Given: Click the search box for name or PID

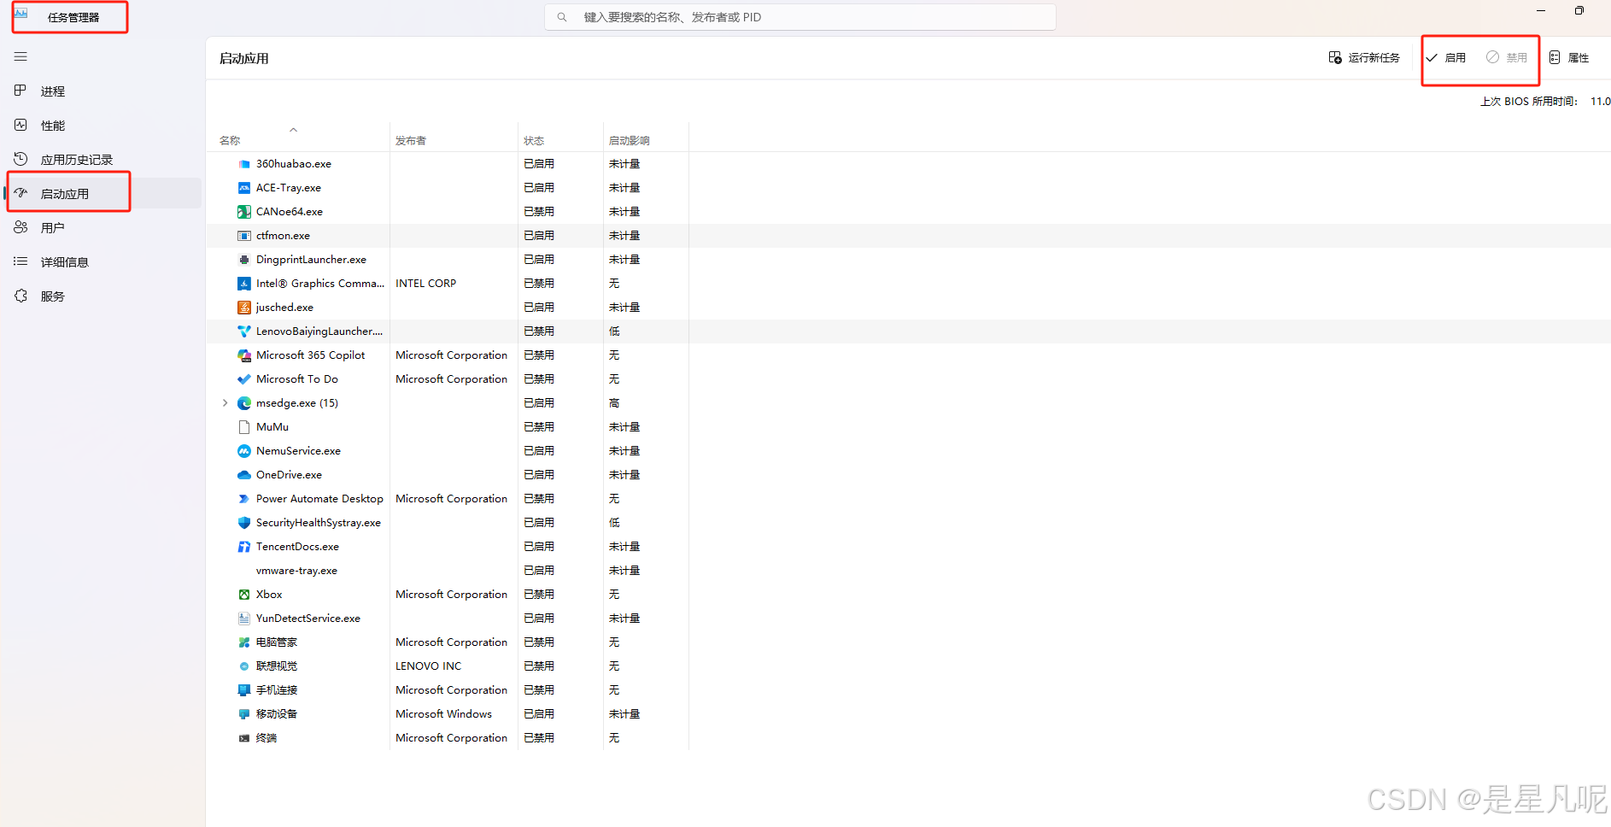Looking at the screenshot, I should [x=800, y=17].
